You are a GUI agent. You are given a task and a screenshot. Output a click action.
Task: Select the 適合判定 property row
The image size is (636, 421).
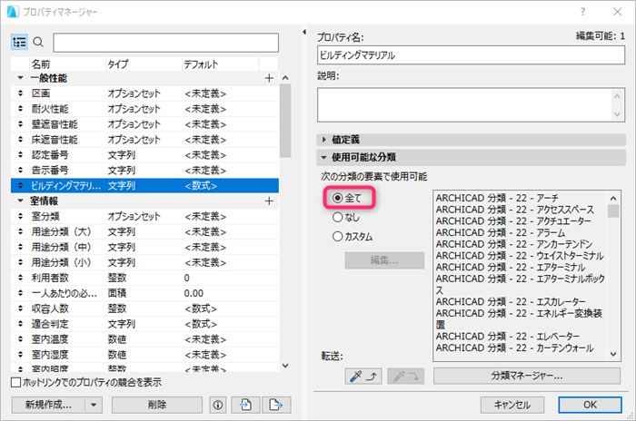(x=144, y=324)
